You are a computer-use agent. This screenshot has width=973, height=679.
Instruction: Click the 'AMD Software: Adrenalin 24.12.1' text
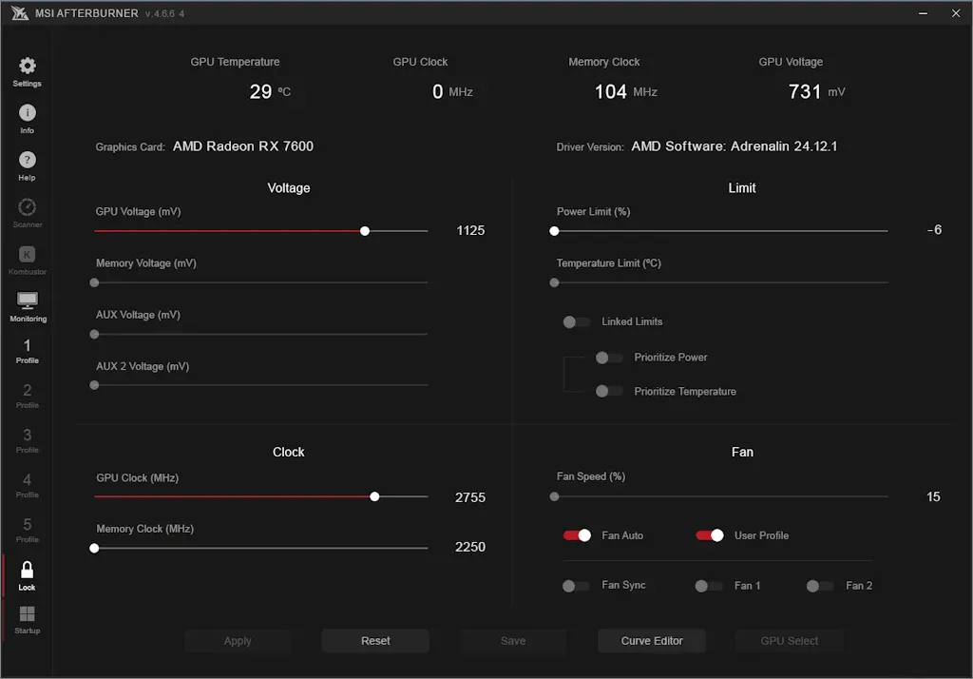click(x=735, y=146)
